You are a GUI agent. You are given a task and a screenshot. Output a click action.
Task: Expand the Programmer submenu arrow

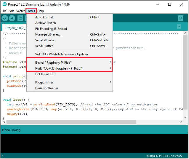(111, 82)
